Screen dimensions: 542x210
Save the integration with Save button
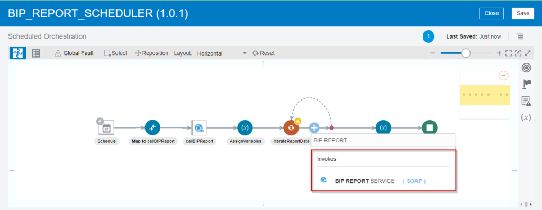pos(522,13)
